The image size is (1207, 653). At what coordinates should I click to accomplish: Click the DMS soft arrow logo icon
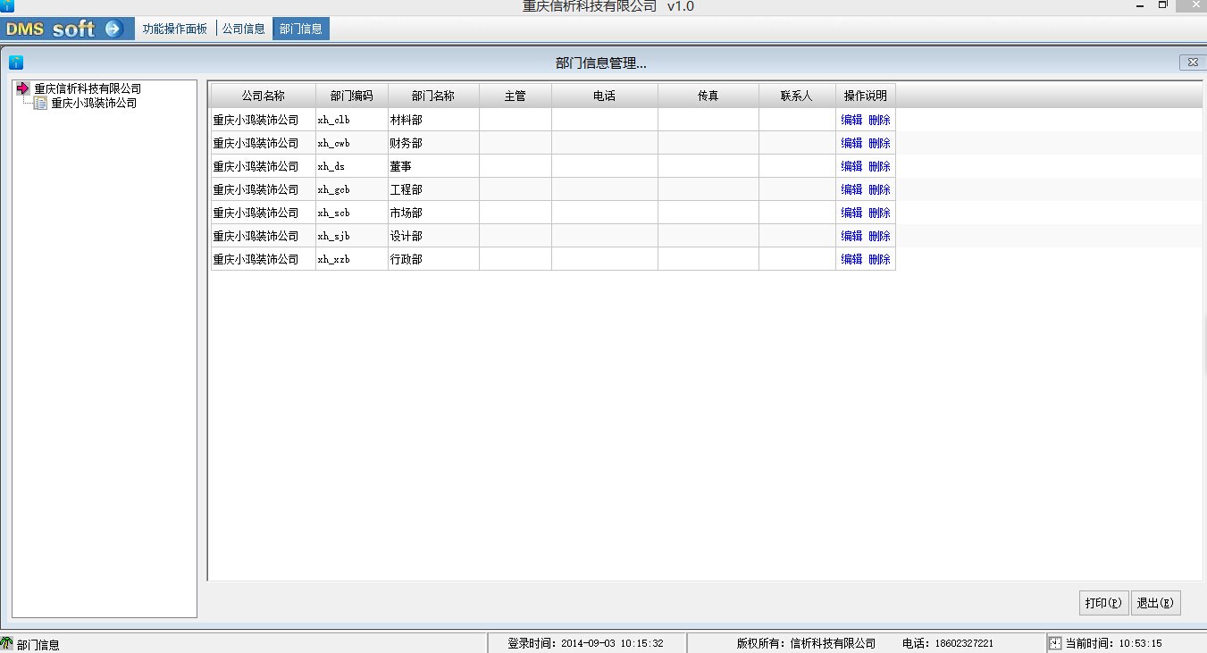113,29
